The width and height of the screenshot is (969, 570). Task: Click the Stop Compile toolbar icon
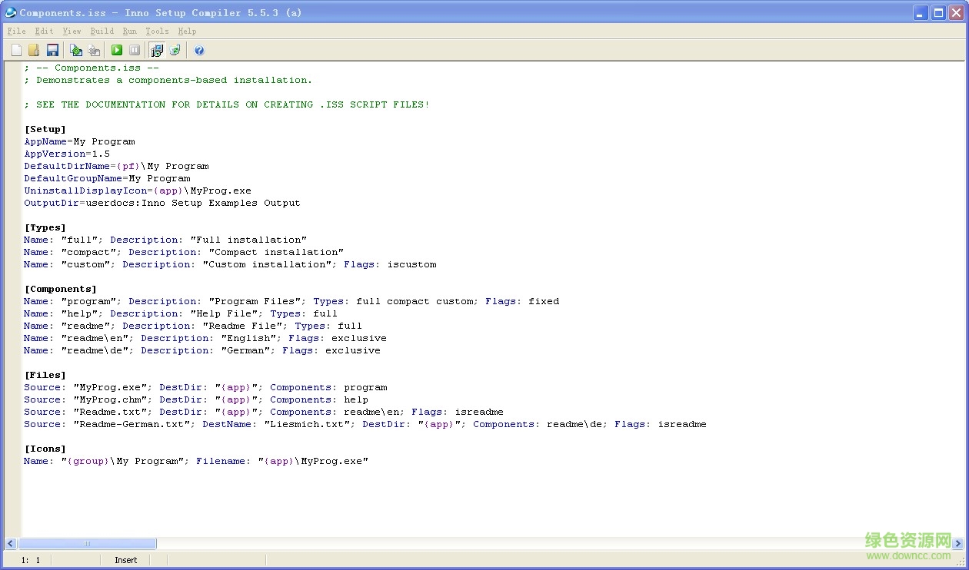click(94, 50)
